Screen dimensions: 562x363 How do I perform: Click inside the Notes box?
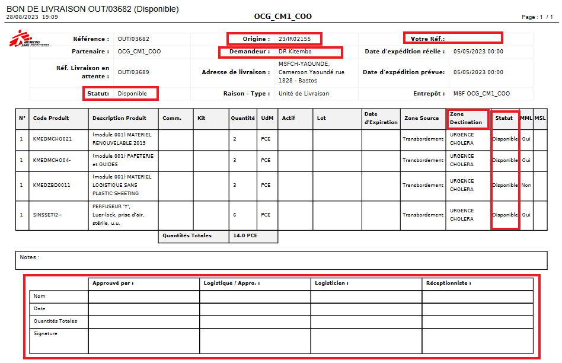coord(281,260)
